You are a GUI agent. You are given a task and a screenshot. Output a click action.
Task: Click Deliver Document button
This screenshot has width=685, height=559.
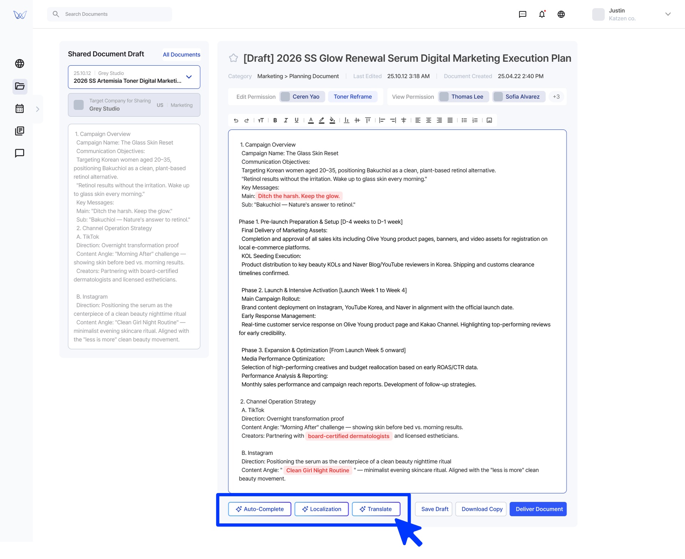(x=538, y=509)
